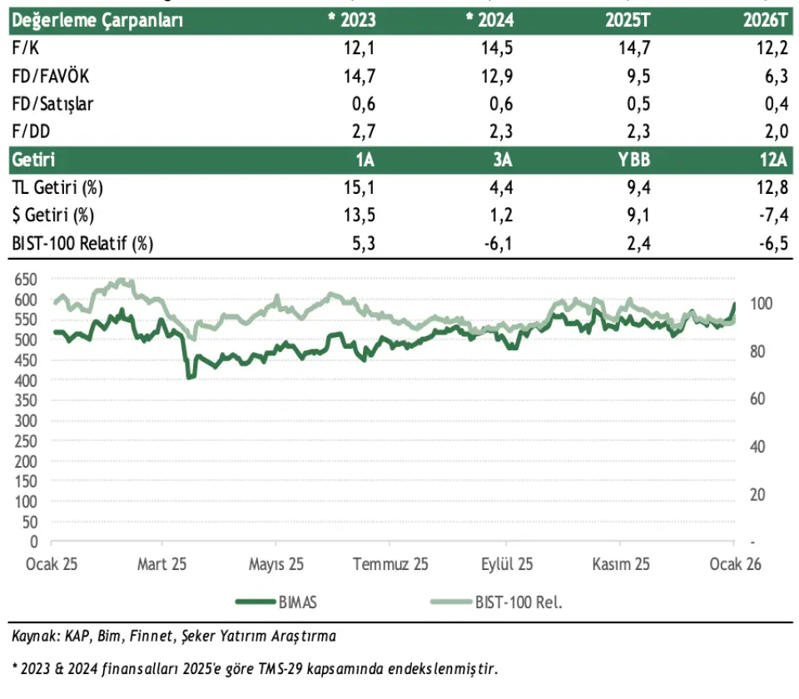Click the Mart 25 x-axis label
This screenshot has height=699, width=799.
pyautogui.click(x=161, y=564)
